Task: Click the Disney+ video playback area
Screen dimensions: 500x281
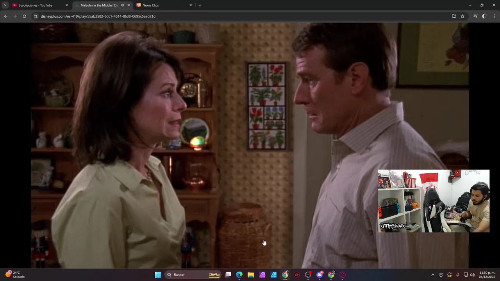Action: tap(250, 145)
